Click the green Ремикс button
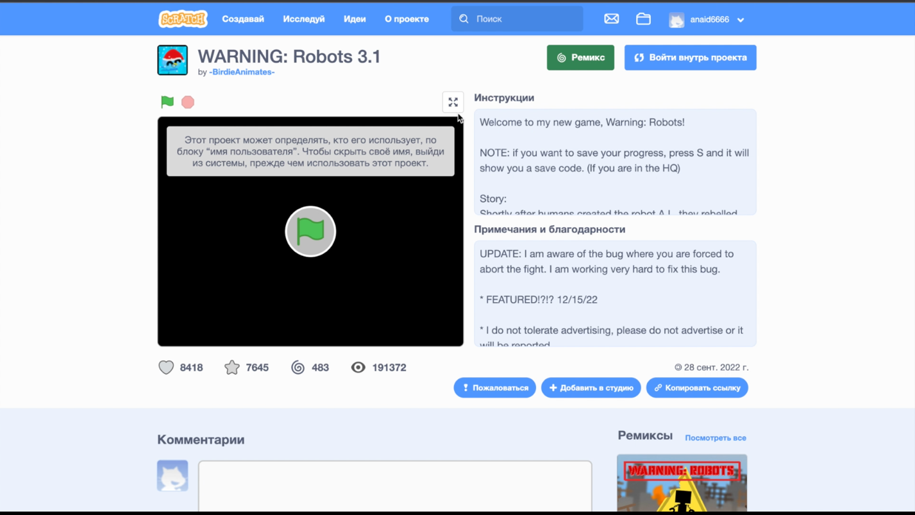 tap(580, 58)
